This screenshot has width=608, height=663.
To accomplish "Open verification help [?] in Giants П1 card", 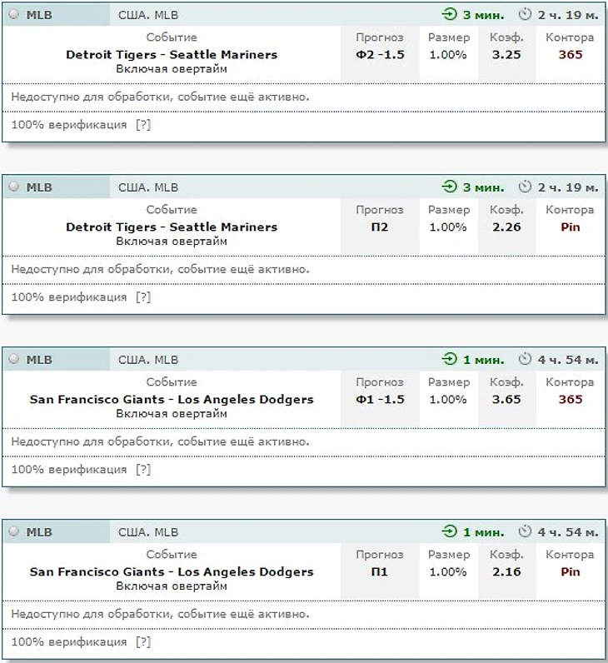I will pyautogui.click(x=143, y=642).
